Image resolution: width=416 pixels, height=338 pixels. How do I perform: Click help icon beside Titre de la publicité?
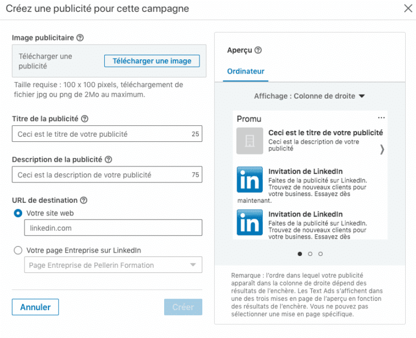click(x=85, y=119)
